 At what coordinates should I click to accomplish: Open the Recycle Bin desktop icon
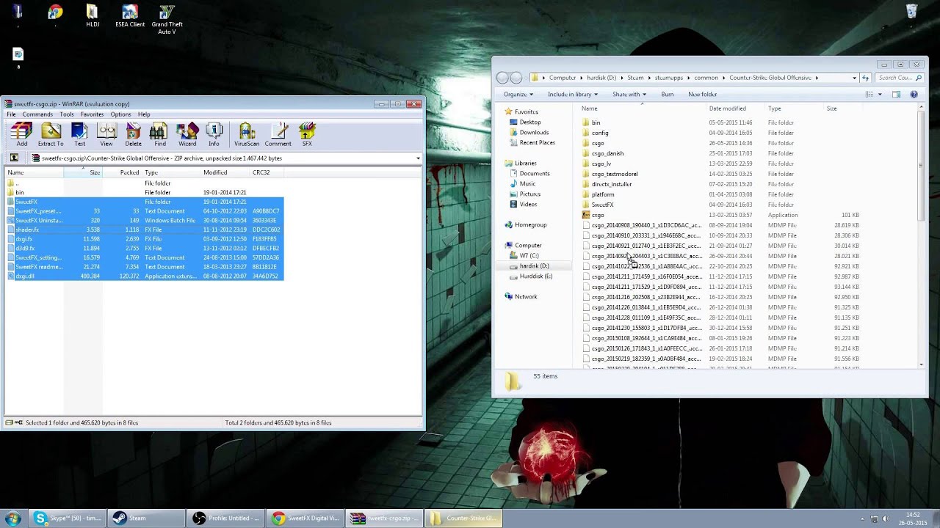(911, 11)
